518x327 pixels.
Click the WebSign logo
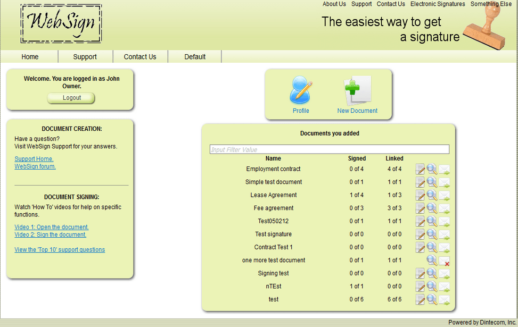[61, 24]
